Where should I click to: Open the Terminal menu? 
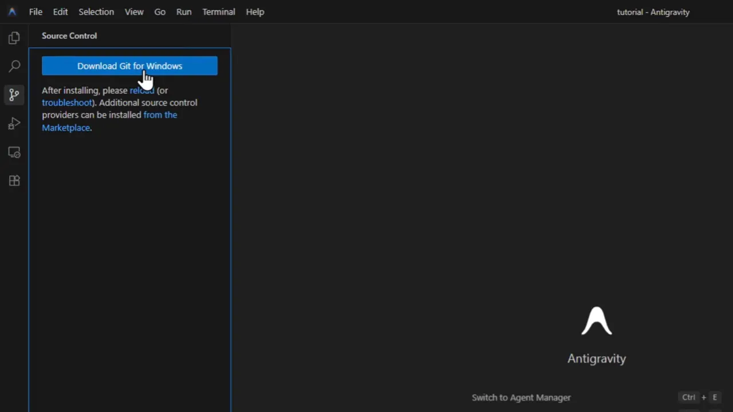218,11
